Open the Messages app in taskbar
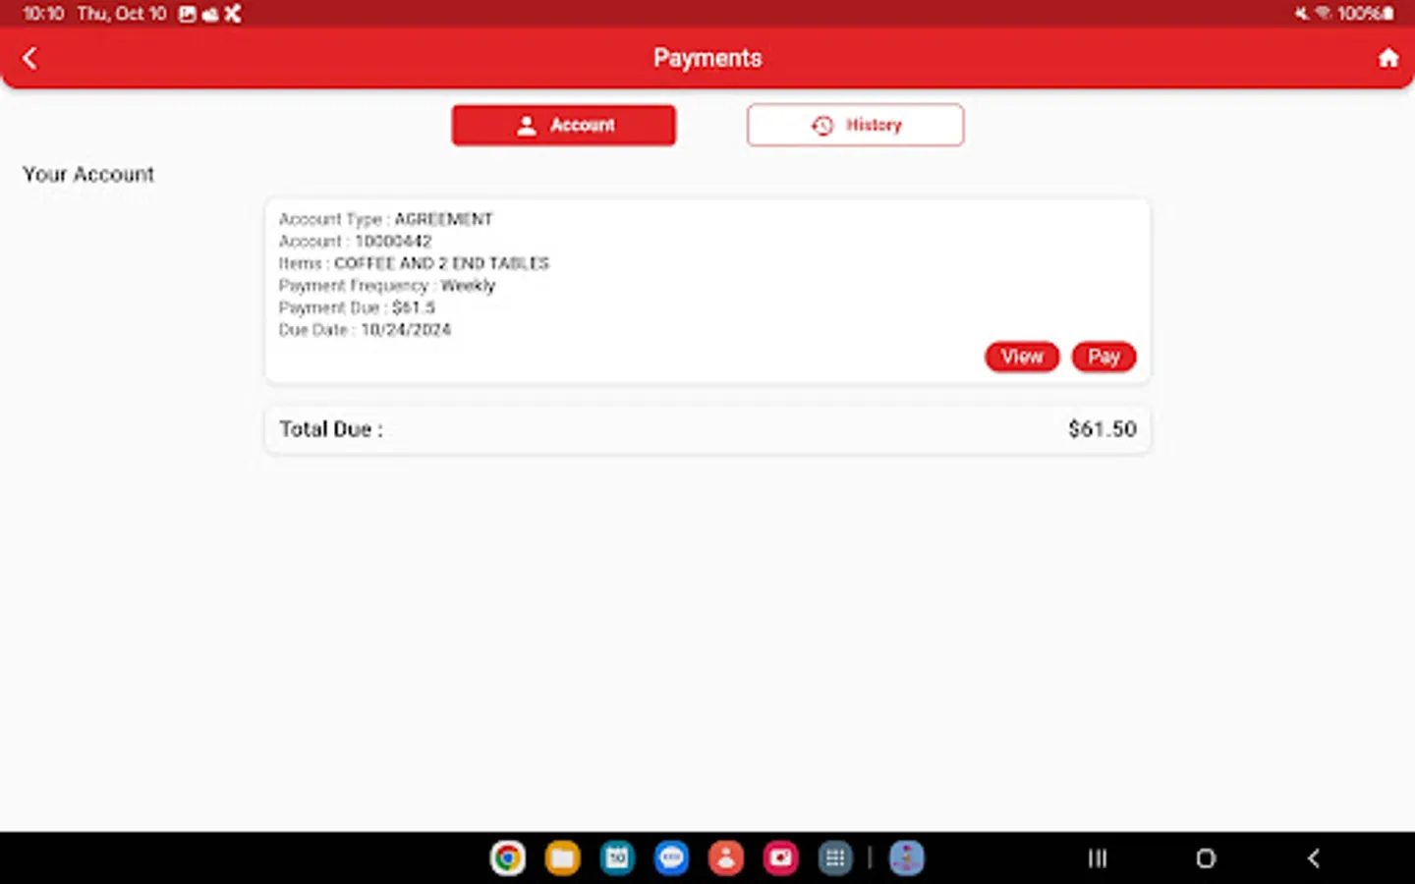The height and width of the screenshot is (884, 1415). click(x=672, y=858)
